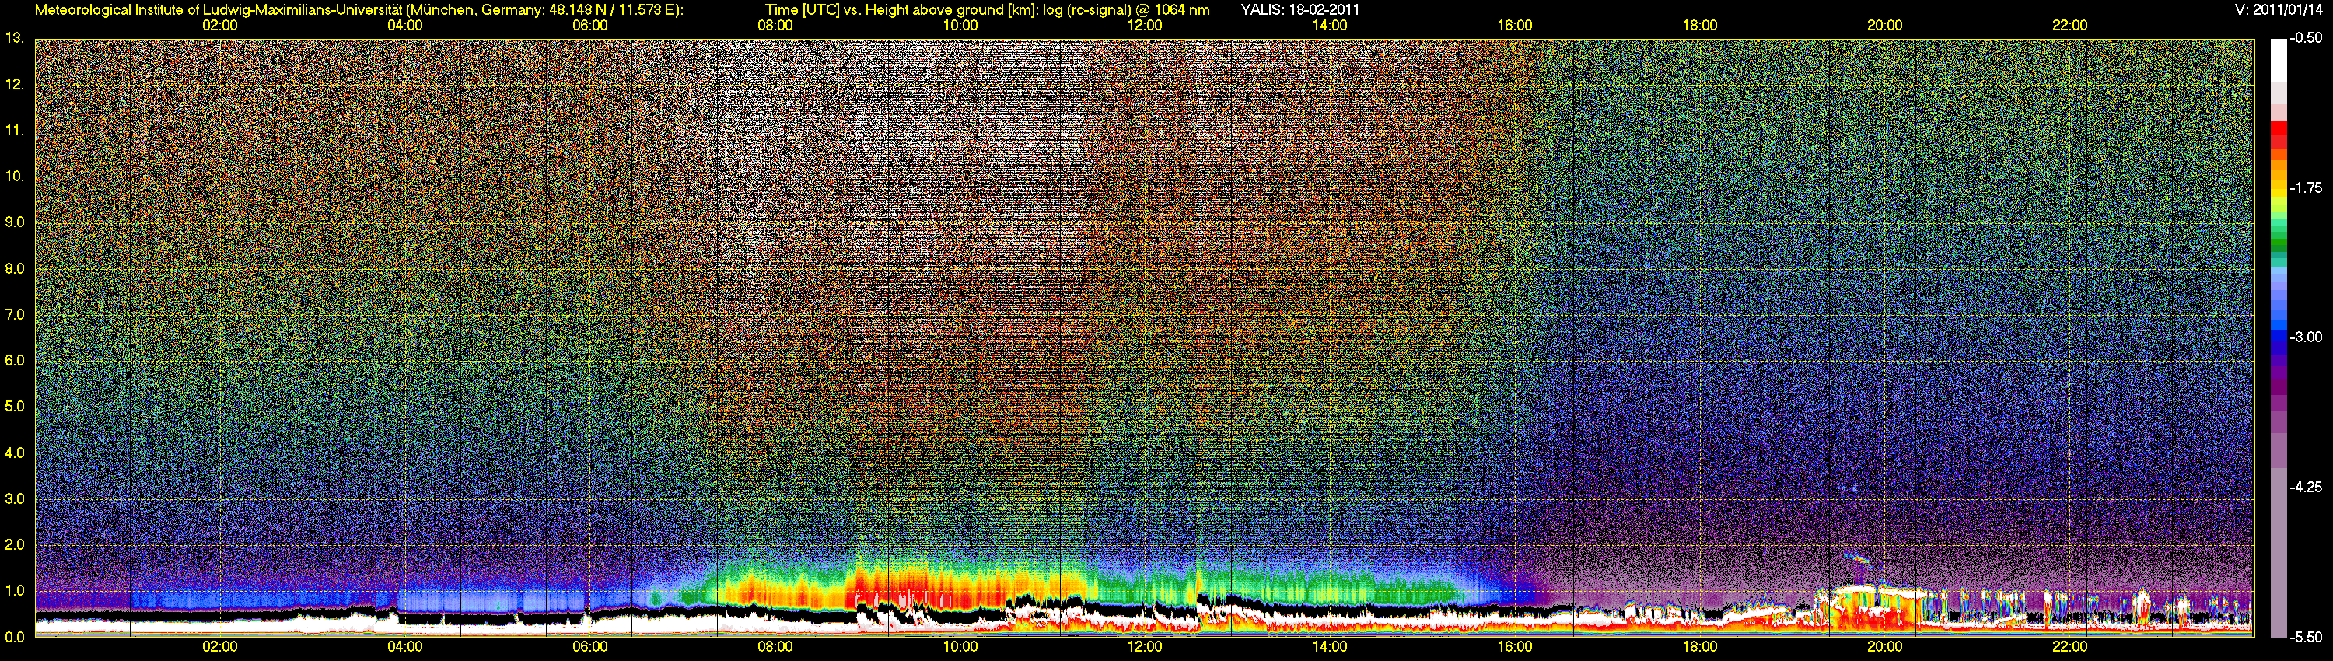Click the "V: 2011/01/14" version label
The image size is (2333, 661).
(2279, 10)
